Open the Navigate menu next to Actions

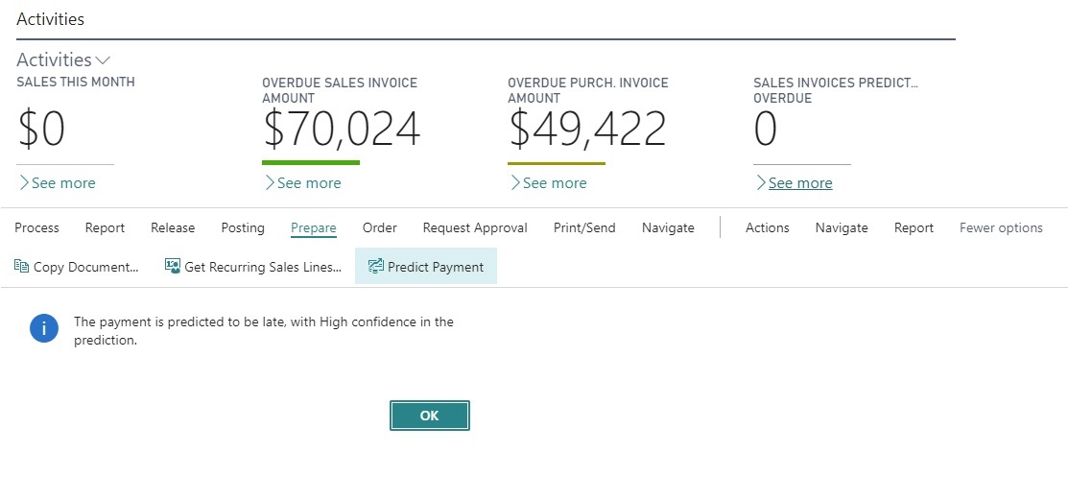842,227
